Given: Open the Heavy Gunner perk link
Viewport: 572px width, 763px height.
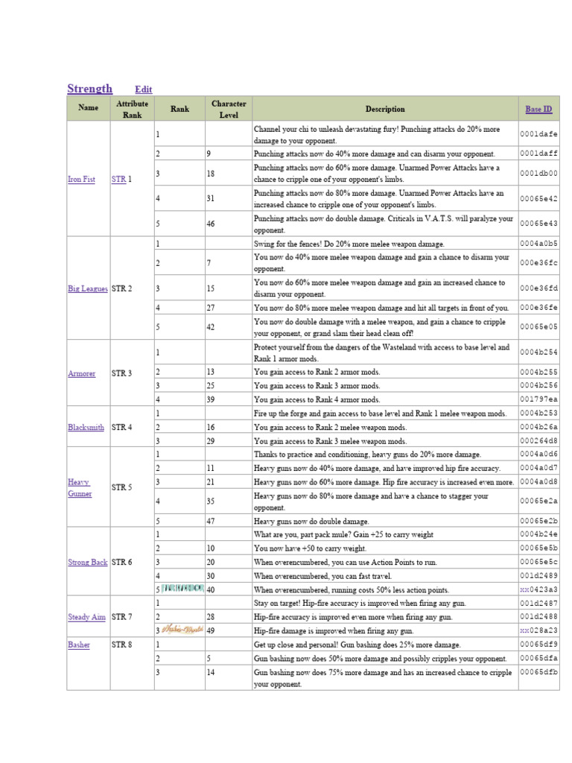Looking at the screenshot, I should click(x=80, y=487).
